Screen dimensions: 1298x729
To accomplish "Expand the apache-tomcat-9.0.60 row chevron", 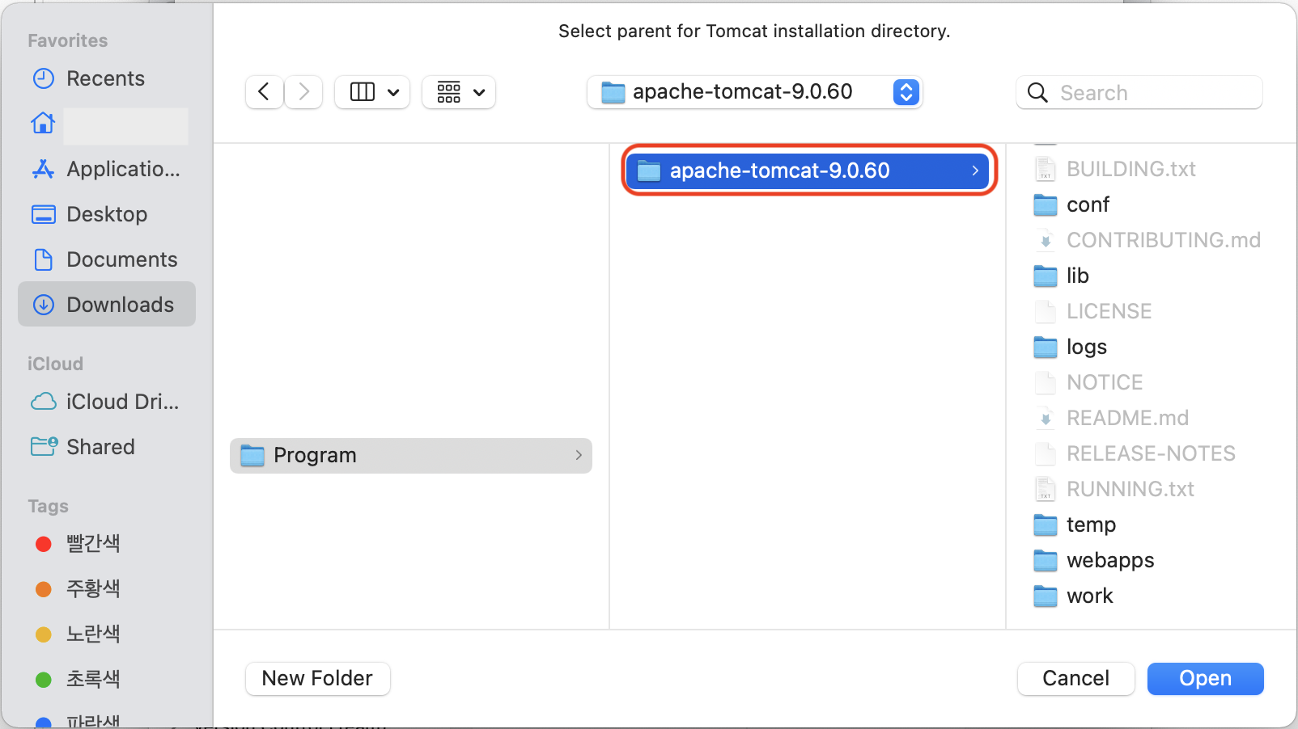I will 975,171.
